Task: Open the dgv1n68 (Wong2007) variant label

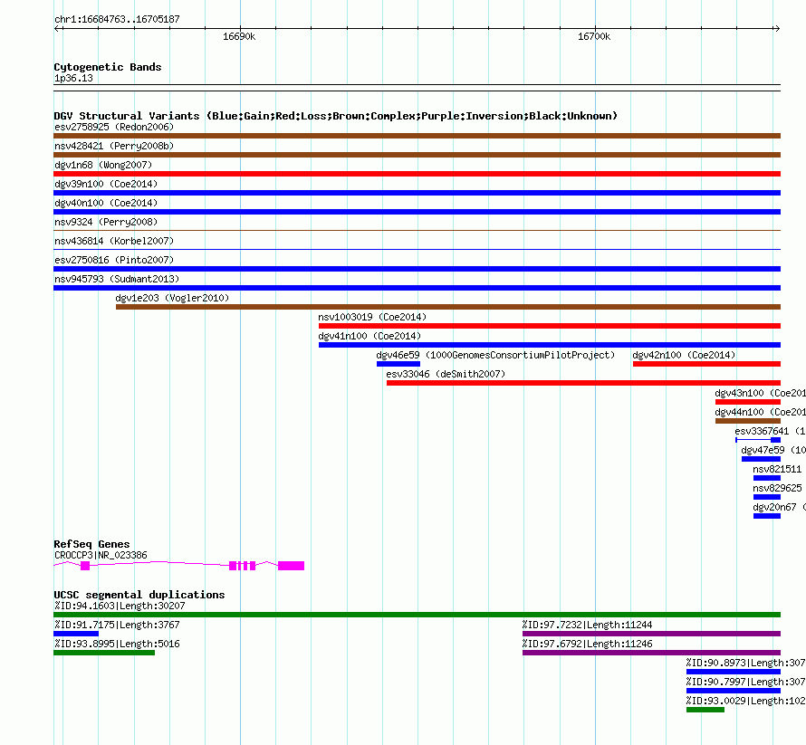Action: pos(103,165)
